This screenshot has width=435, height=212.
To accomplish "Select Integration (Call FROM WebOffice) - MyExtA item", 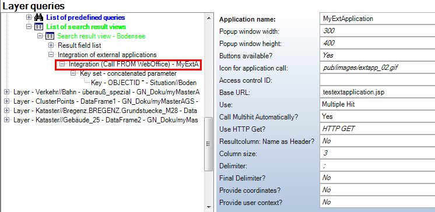I will [134, 64].
